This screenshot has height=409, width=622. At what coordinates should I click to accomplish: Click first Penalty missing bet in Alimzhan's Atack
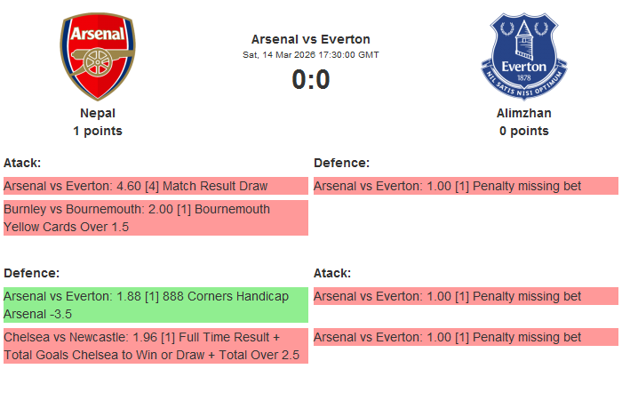(466, 296)
